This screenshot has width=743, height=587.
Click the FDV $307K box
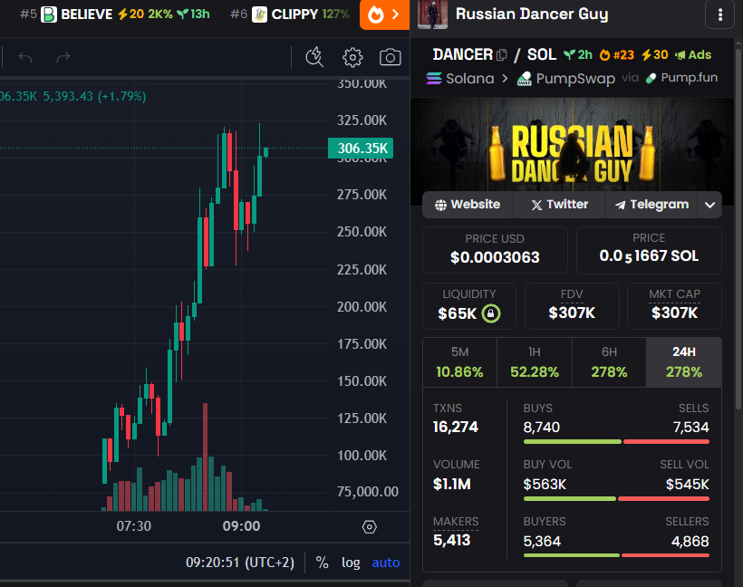point(572,306)
